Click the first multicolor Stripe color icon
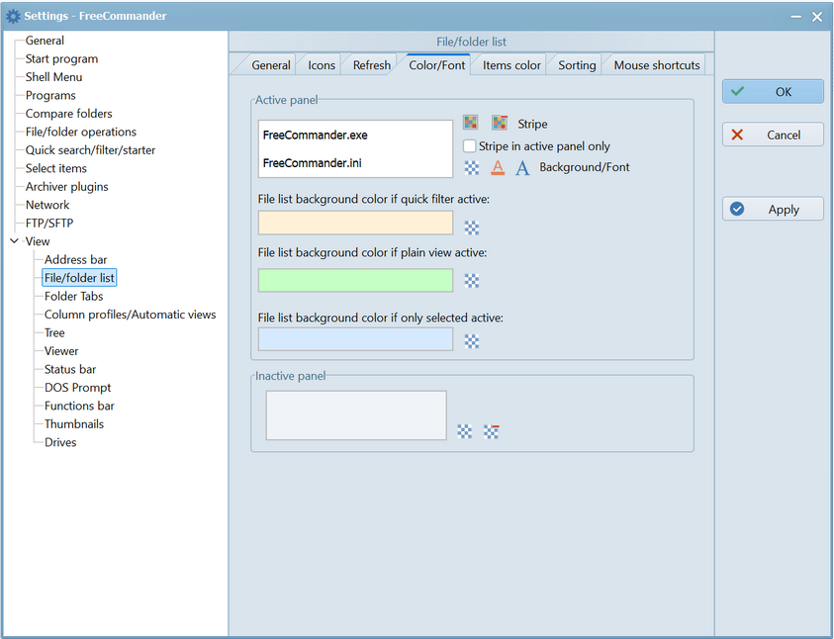The image size is (834, 639). click(x=471, y=124)
